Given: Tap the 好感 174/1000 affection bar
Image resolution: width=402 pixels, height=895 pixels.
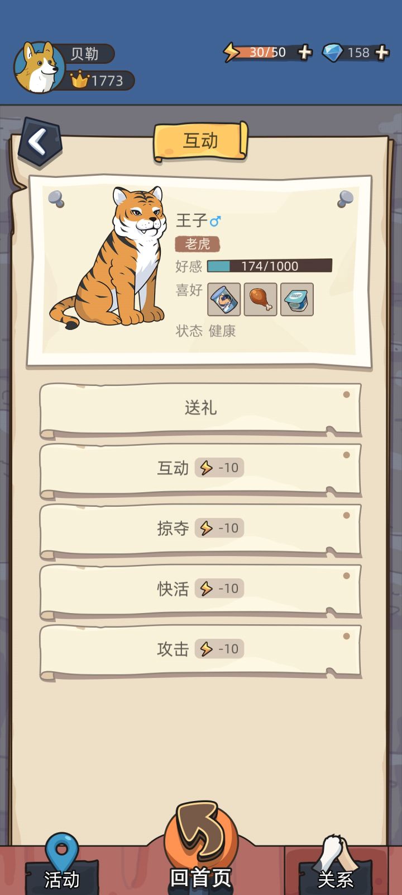Looking at the screenshot, I should pyautogui.click(x=270, y=266).
